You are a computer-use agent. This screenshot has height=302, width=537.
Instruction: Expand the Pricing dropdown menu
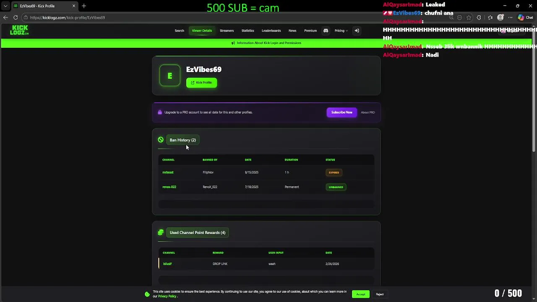[341, 31]
